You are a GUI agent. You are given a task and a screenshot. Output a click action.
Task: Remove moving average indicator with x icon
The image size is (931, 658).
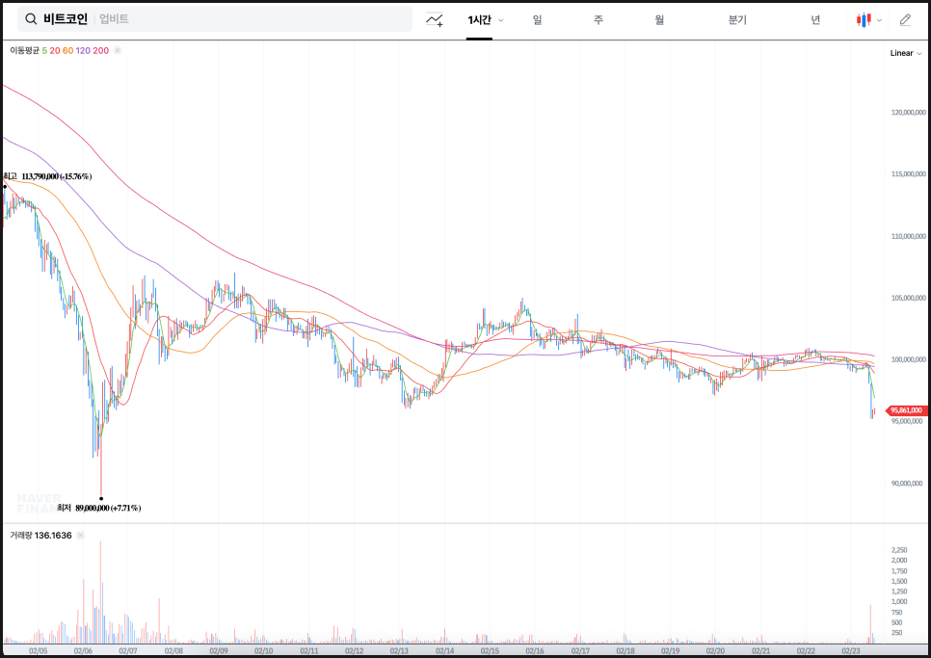click(x=118, y=50)
